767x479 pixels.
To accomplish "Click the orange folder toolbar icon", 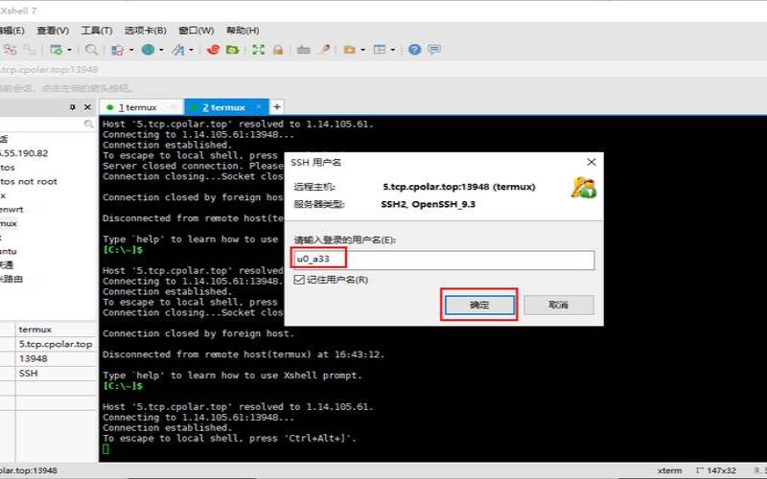I will coord(349,50).
